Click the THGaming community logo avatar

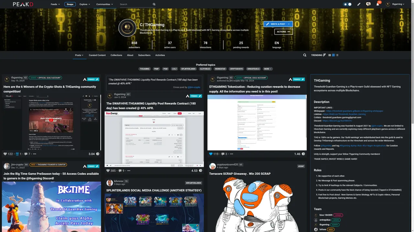(128, 29)
